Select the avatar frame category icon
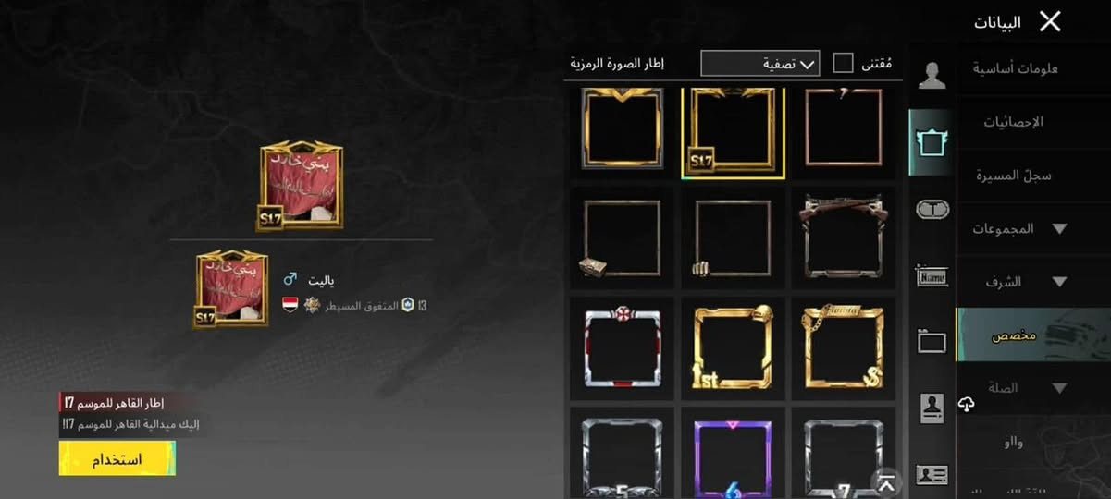The image size is (1111, 499). tap(932, 142)
